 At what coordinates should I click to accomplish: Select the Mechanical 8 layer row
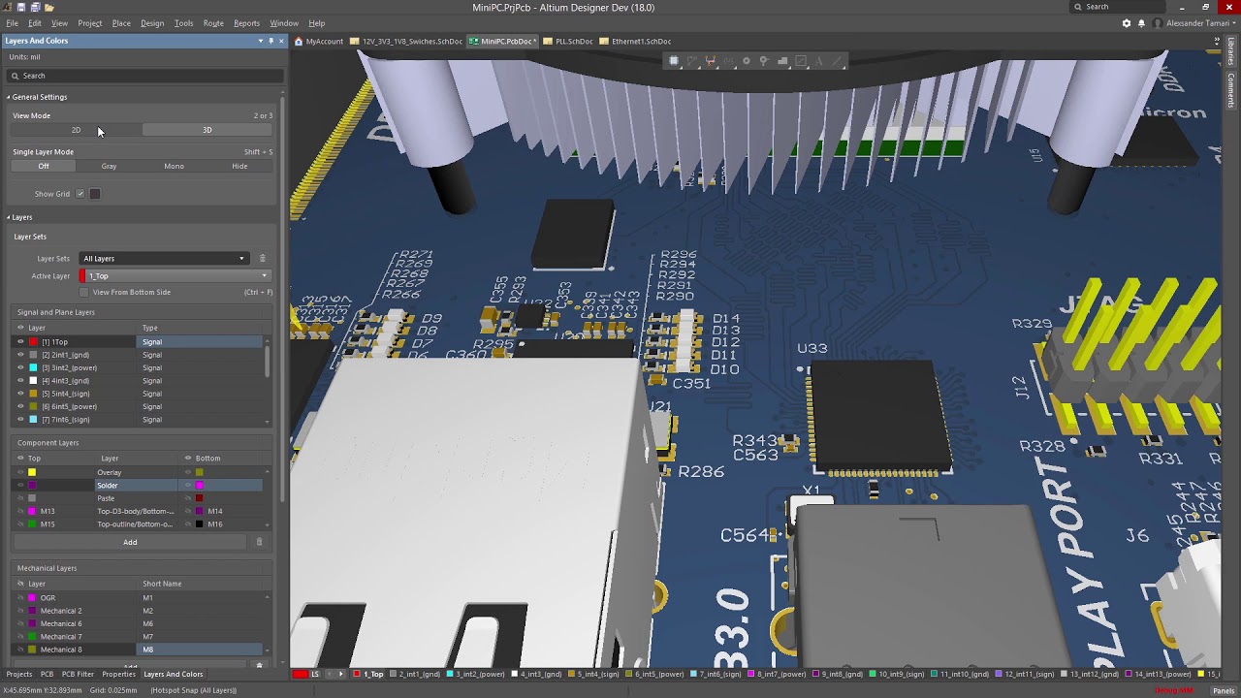139,650
